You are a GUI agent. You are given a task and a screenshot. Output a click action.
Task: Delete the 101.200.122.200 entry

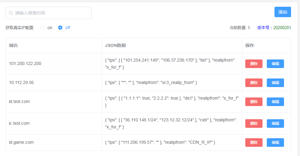coord(254,64)
